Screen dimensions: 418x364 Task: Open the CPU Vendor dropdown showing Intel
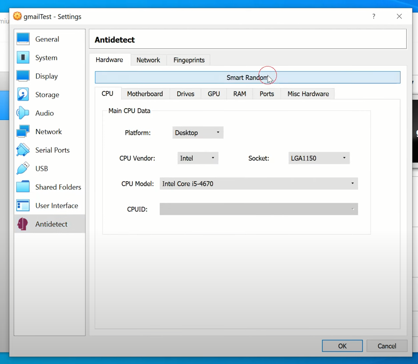coord(198,158)
